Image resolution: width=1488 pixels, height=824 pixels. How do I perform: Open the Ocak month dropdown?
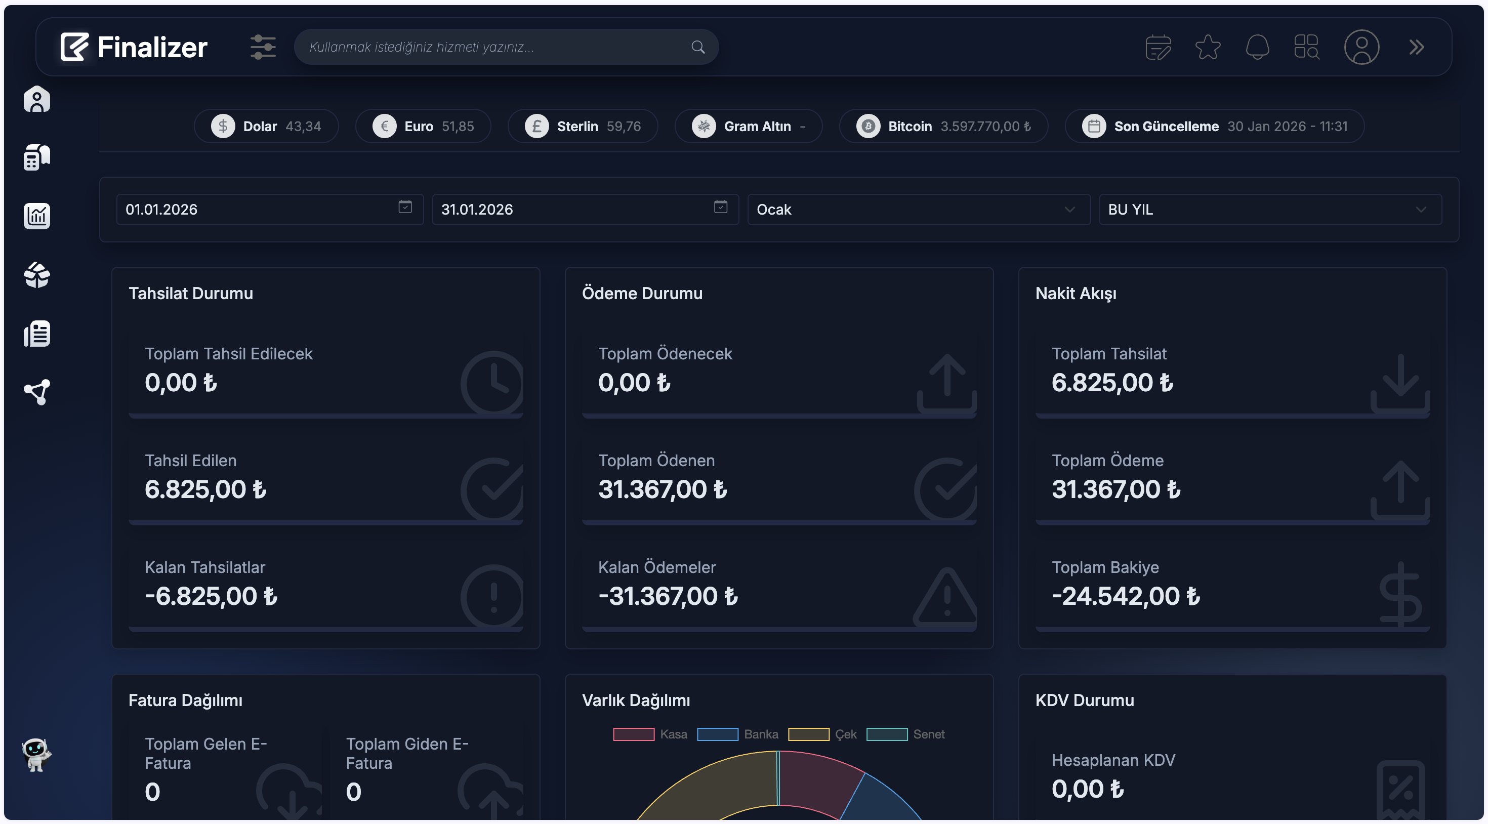click(x=919, y=210)
